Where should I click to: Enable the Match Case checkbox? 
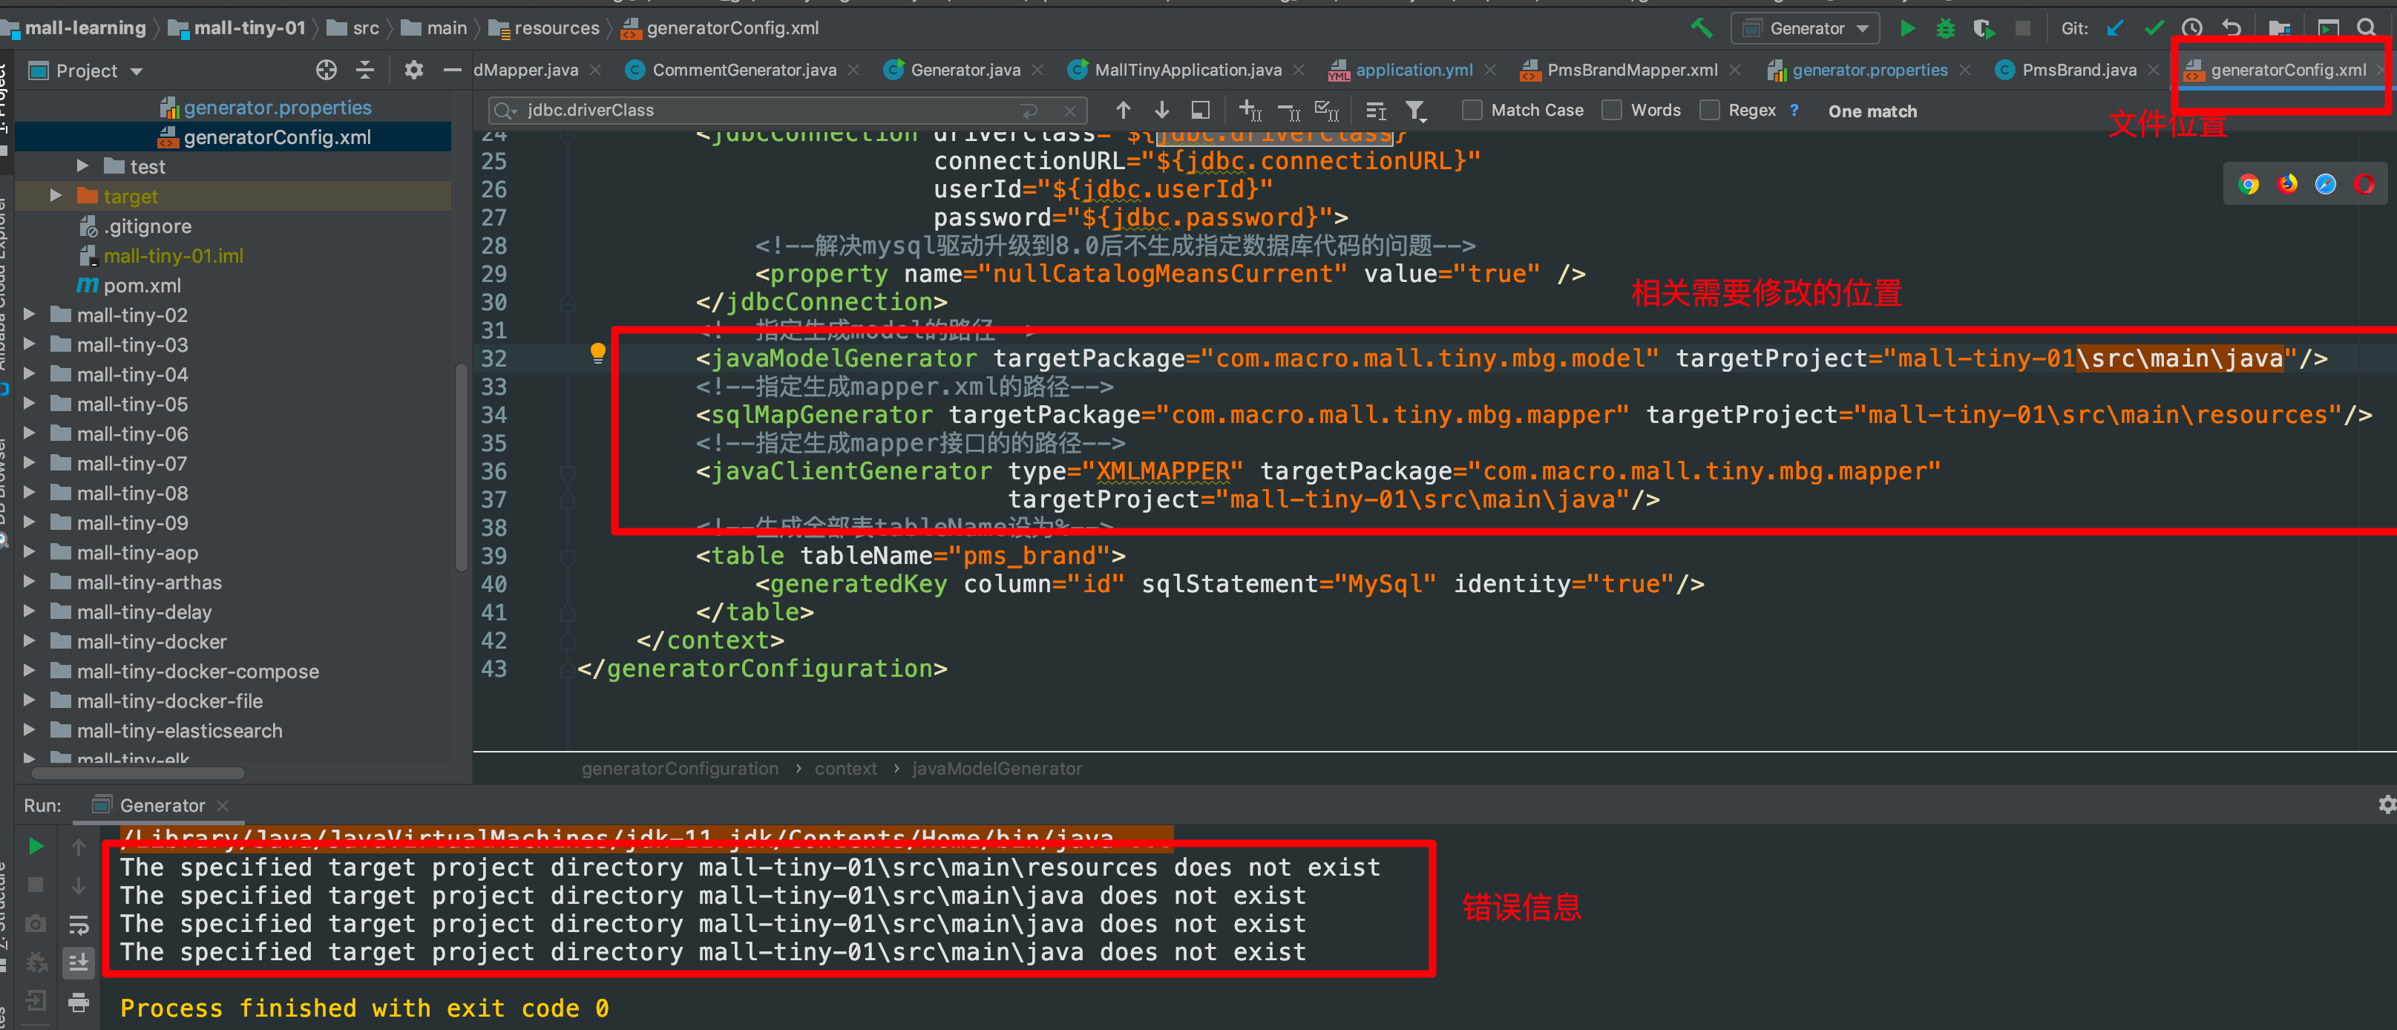1471,111
